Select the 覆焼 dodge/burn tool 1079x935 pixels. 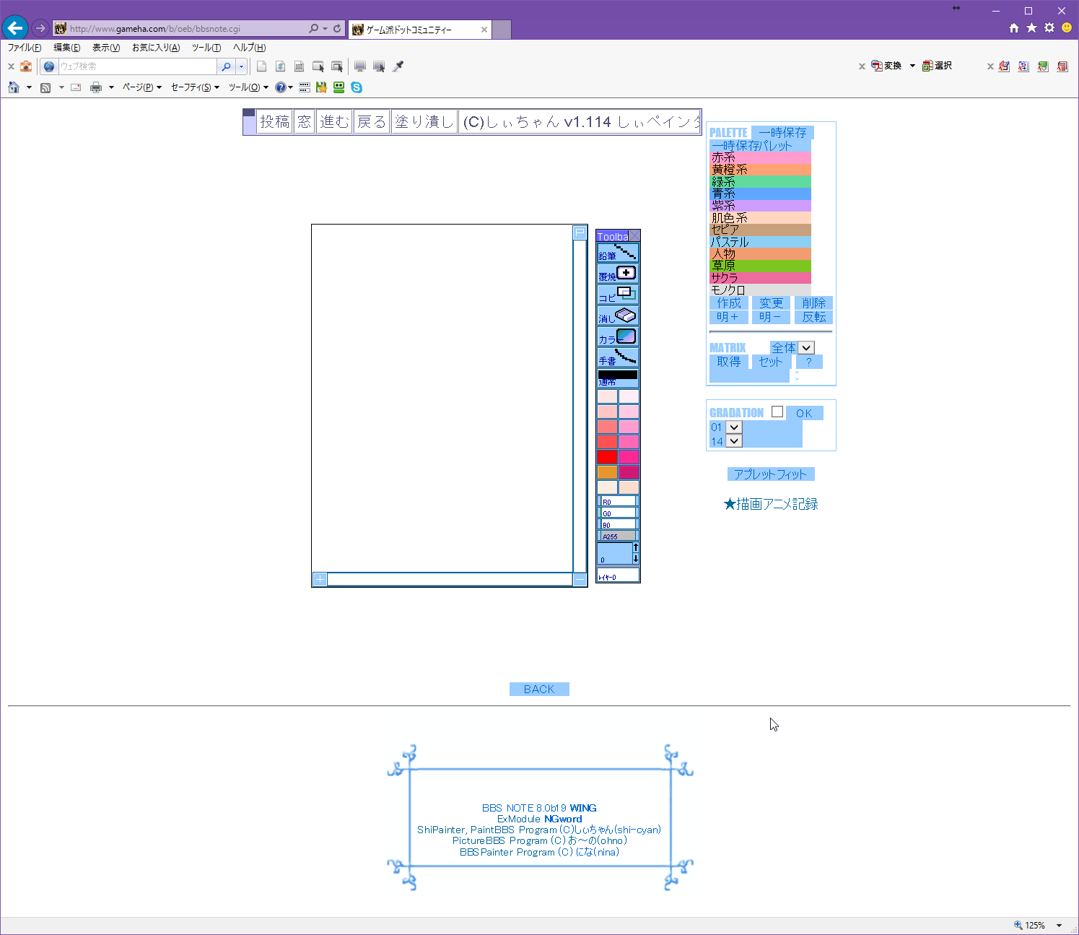(x=618, y=274)
